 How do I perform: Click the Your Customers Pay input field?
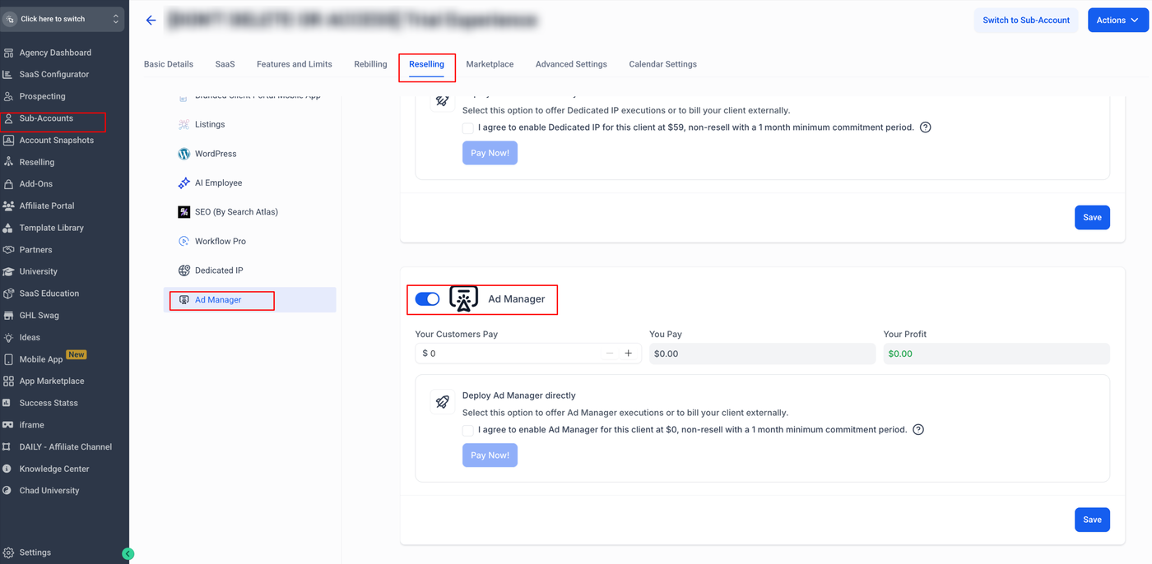(x=510, y=354)
